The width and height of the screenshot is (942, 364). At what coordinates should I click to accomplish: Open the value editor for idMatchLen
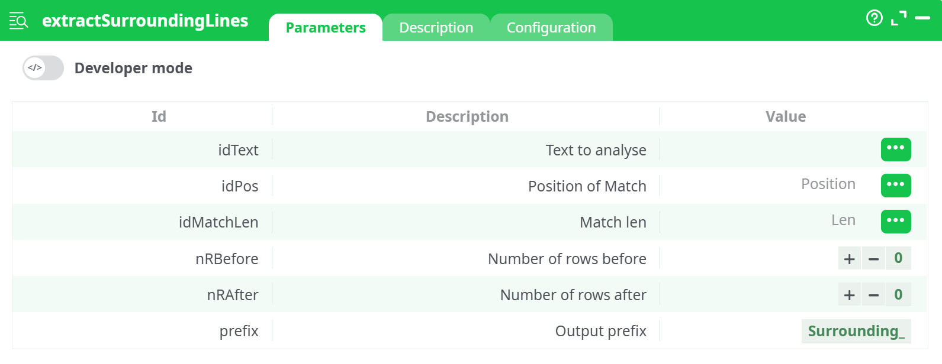pos(896,222)
